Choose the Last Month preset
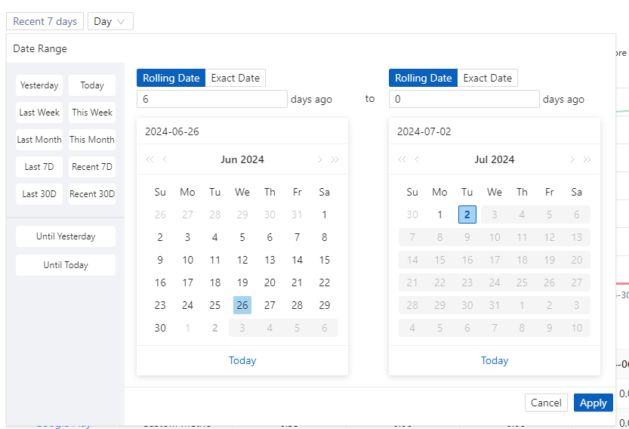Screen dimensions: 629x429 tap(39, 140)
